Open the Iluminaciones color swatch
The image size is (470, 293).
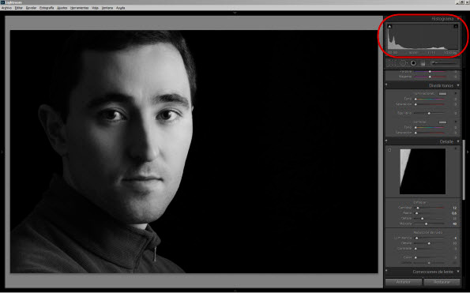(442, 93)
